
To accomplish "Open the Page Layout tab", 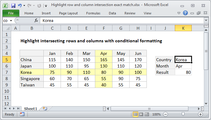I will (68, 13).
